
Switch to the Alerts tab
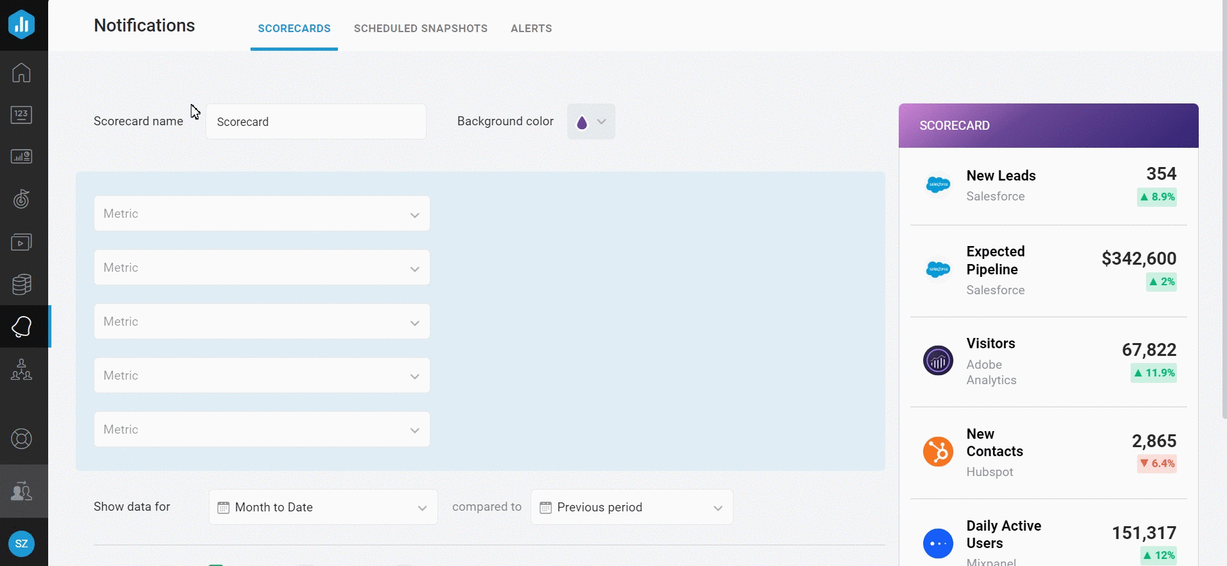pyautogui.click(x=531, y=28)
